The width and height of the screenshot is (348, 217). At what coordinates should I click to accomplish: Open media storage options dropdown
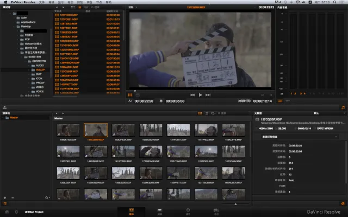pyautogui.click(x=86, y=7)
